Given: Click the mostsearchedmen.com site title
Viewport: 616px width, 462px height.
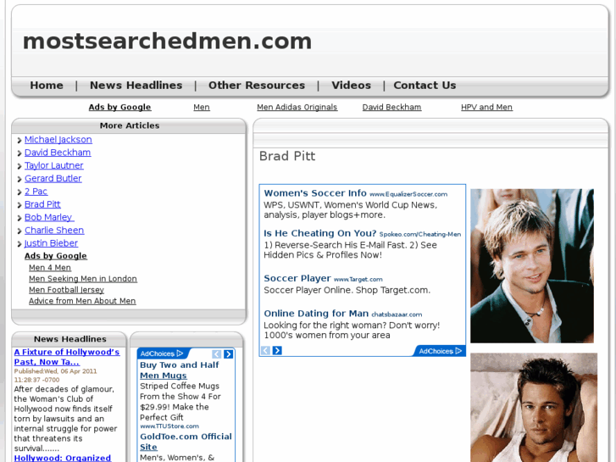Looking at the screenshot, I should click(168, 42).
